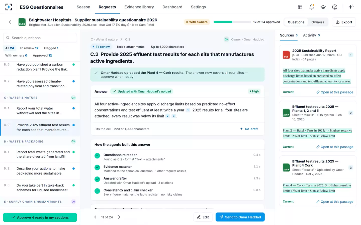The width and height of the screenshot is (361, 225).
Task: Click Questionnaire reader green check icon
Action: (97, 156)
